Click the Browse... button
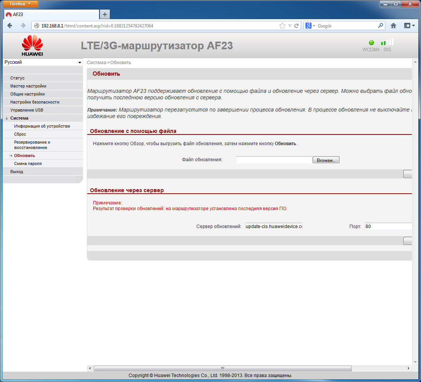 tap(326, 160)
